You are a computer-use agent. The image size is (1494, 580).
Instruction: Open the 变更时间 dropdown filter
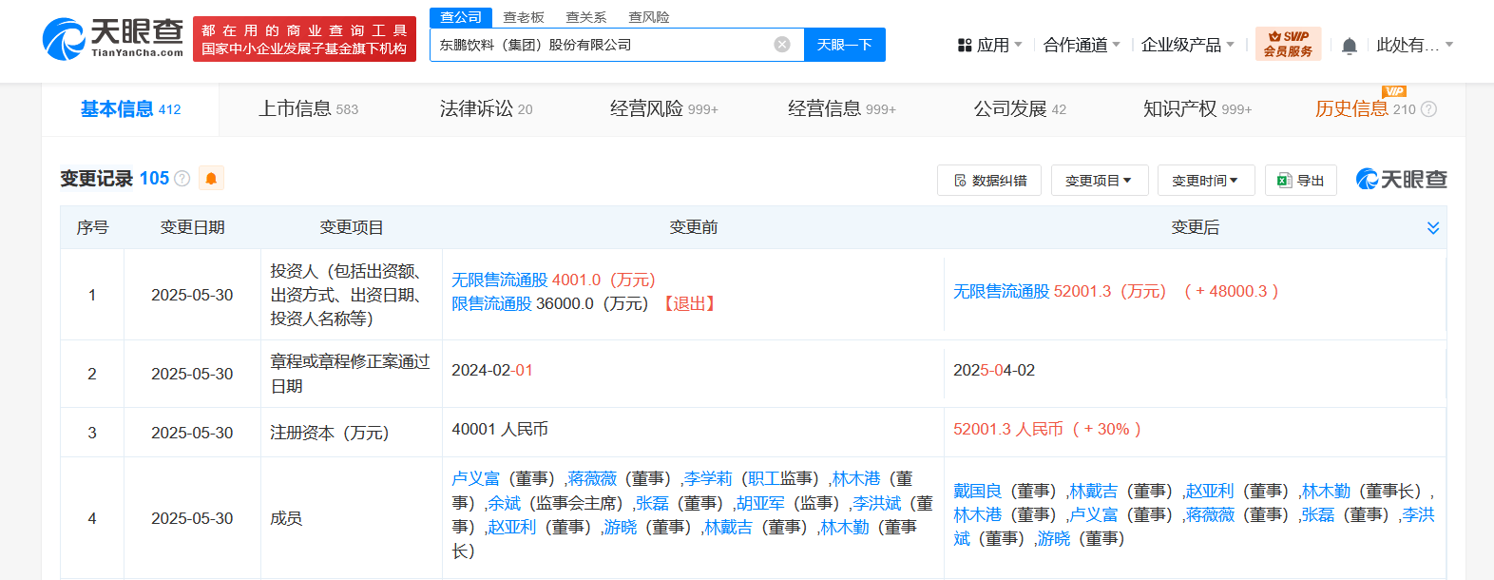pyautogui.click(x=1206, y=181)
